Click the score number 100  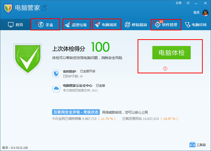pos(100,47)
